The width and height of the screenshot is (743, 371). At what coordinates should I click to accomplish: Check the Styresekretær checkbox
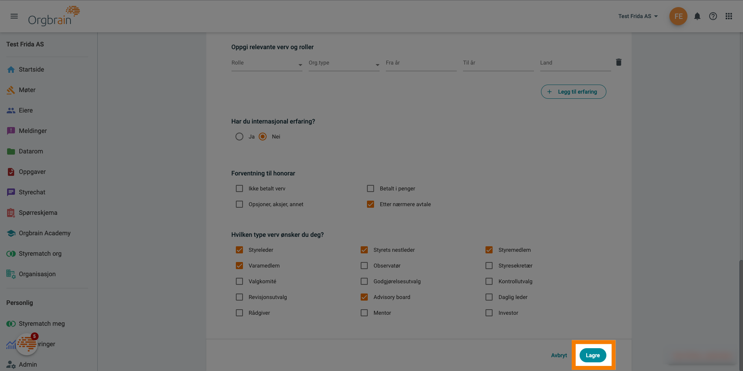coord(489,266)
